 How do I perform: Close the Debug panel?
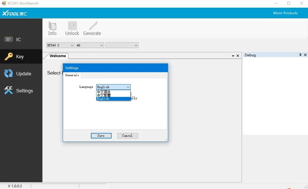[x=305, y=55]
